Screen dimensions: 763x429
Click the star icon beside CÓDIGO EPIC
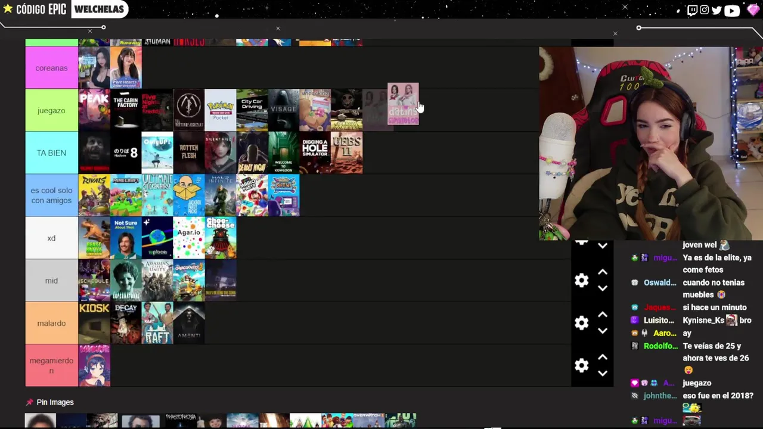pos(8,9)
